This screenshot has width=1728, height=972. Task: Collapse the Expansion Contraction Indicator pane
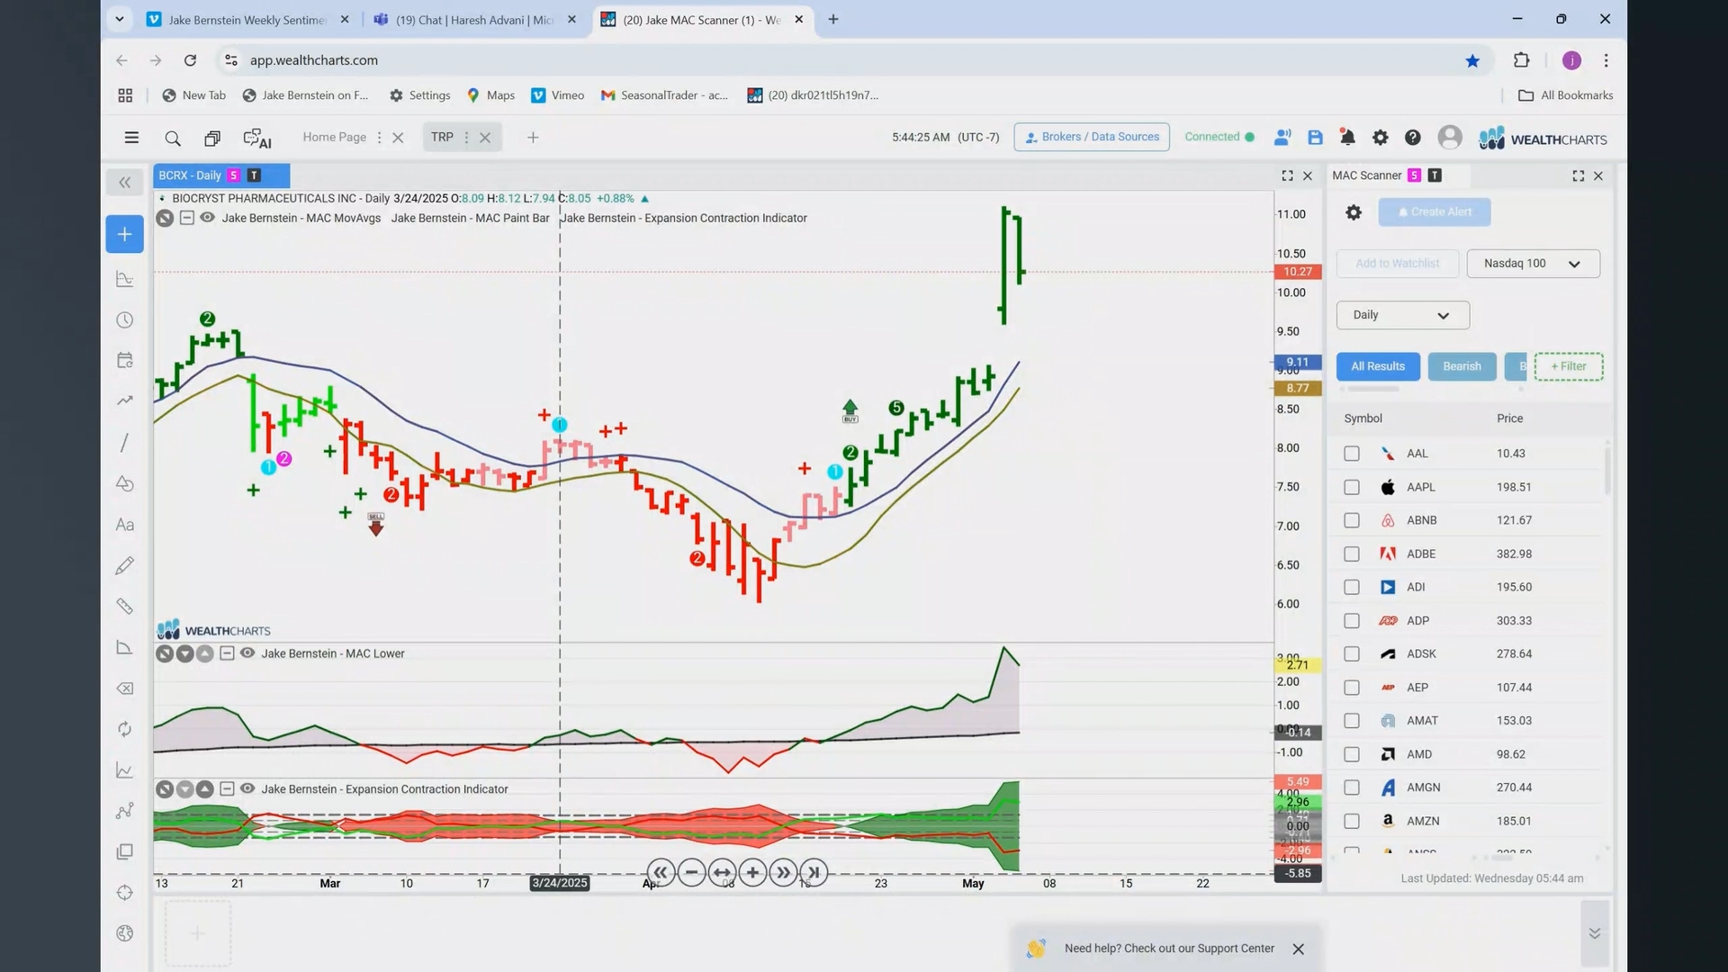coord(227,788)
